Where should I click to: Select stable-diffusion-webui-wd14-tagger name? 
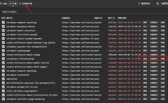[27, 67]
